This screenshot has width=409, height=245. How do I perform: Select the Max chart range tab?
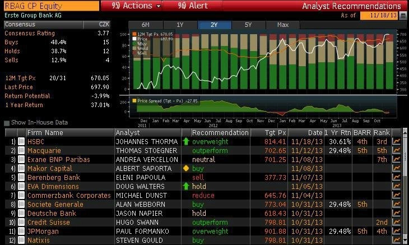[x=283, y=25]
